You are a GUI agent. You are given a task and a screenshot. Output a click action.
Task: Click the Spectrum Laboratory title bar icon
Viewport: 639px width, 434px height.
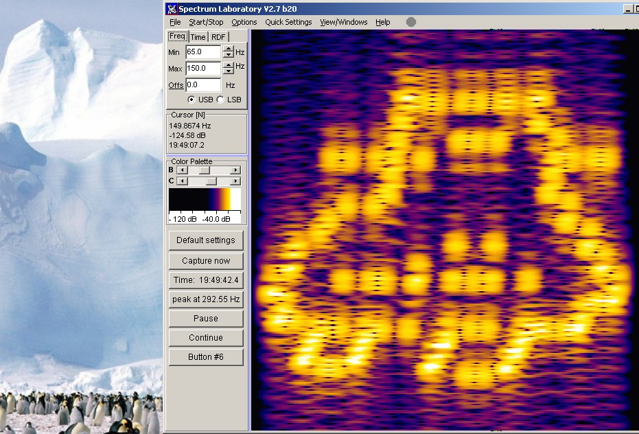point(172,8)
